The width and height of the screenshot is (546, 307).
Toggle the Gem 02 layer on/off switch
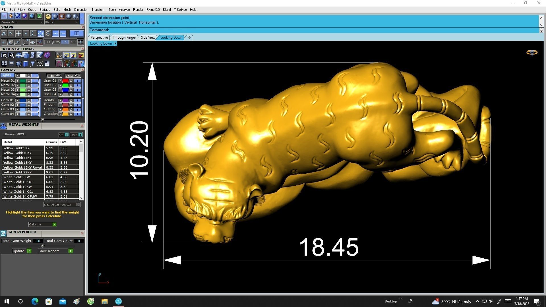click(35, 105)
